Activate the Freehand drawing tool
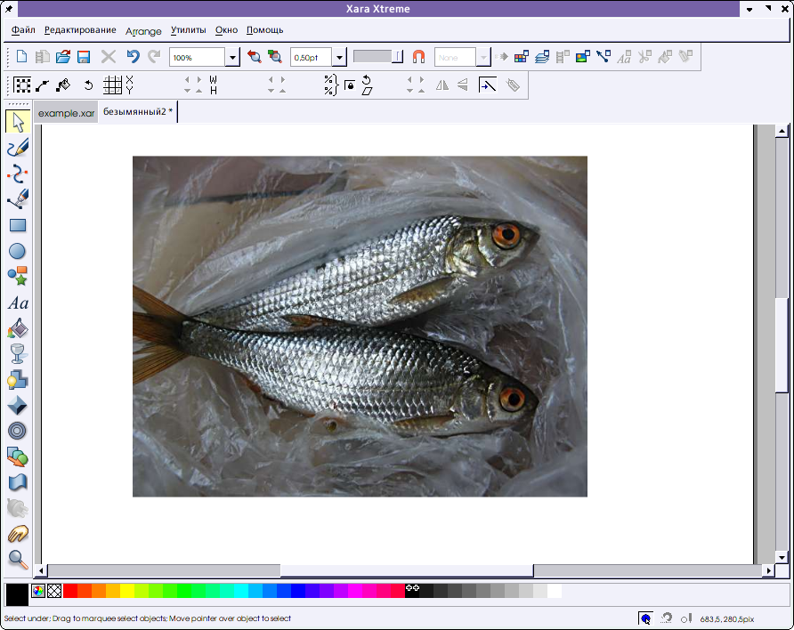The width and height of the screenshot is (794, 630). click(x=17, y=148)
